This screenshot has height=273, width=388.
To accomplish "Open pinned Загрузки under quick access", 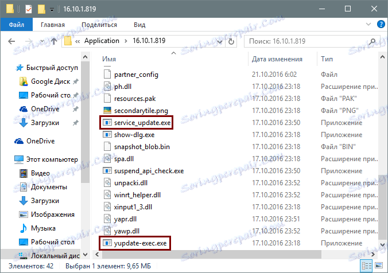I will tap(45, 123).
